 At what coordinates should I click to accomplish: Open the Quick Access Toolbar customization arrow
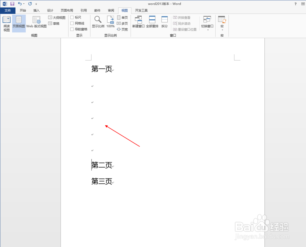36,4
